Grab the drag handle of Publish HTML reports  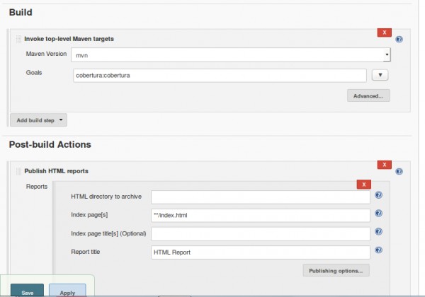(18, 171)
